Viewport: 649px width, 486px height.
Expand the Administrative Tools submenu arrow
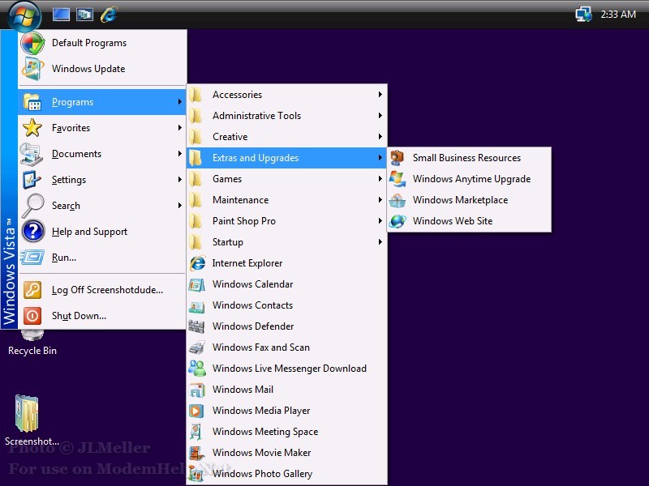click(x=380, y=116)
